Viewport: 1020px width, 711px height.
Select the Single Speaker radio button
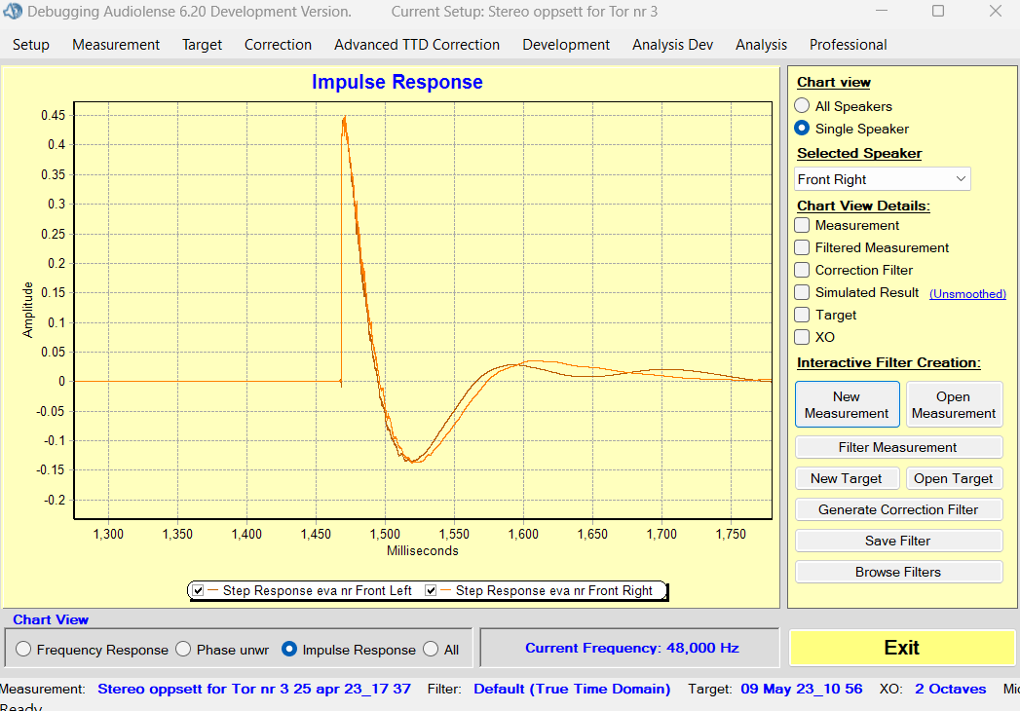pos(802,129)
